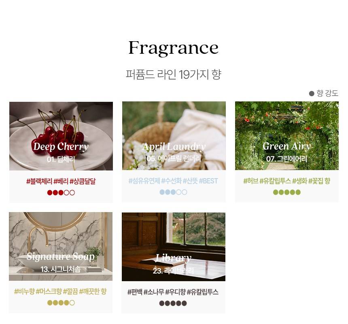
Task: Click the Fragrance heading
Action: (174, 48)
